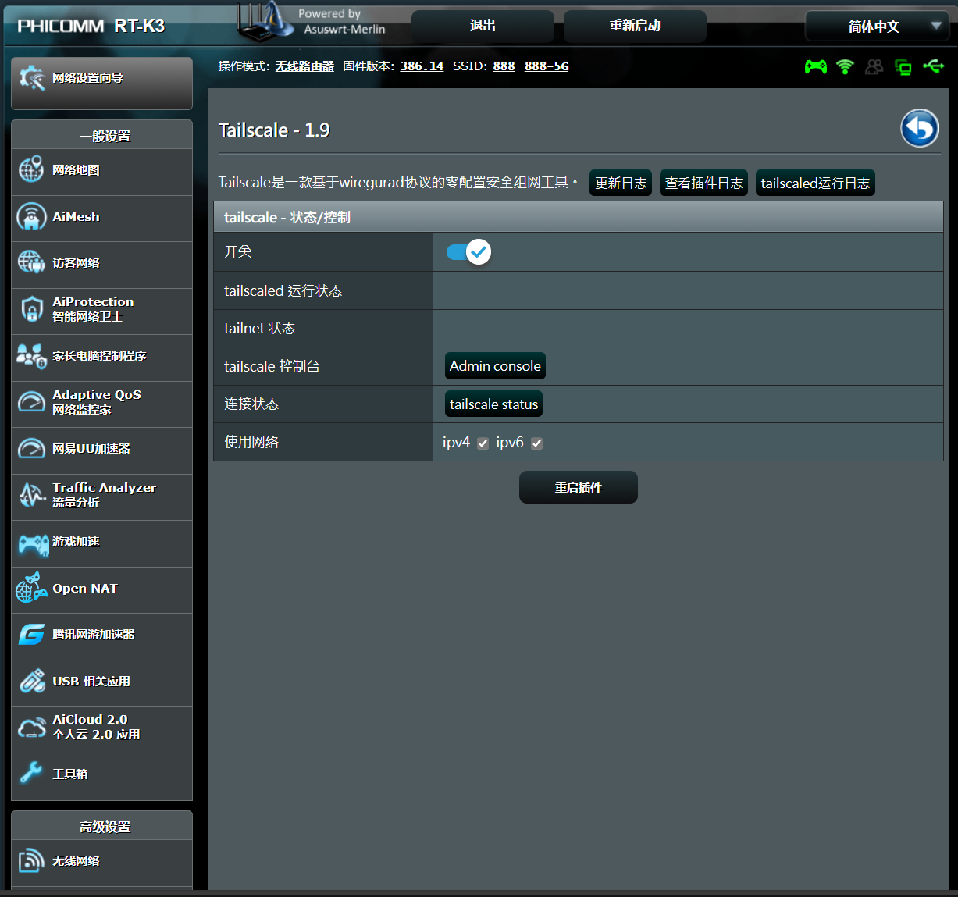
Task: Click the 无线路由器 operation mode link
Action: coord(304,66)
